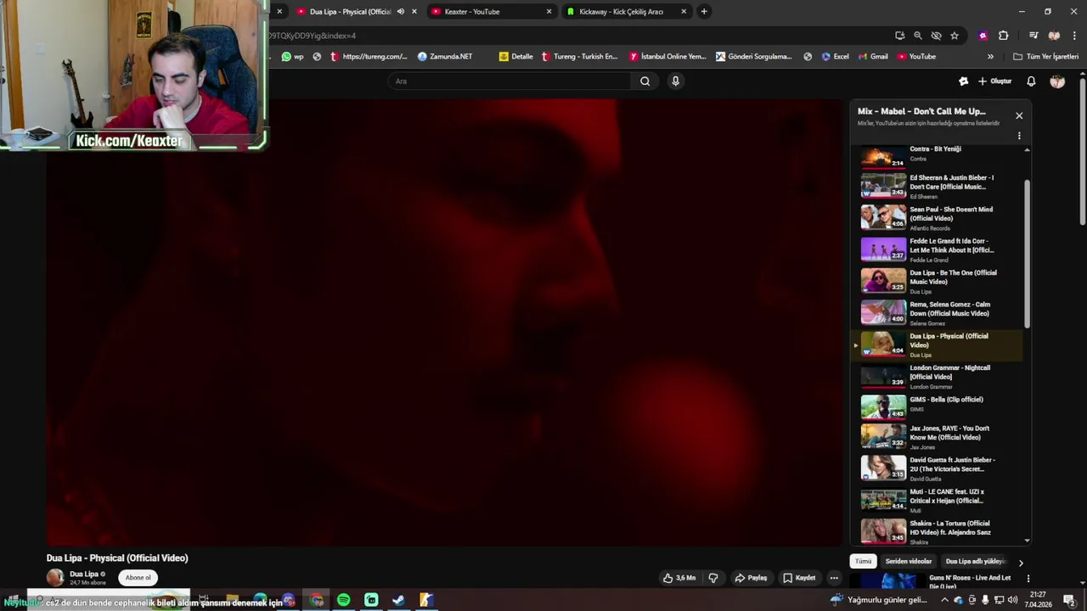Image resolution: width=1087 pixels, height=611 pixels.
Task: Open Gönderi Sorgulama bookmark
Action: click(754, 57)
